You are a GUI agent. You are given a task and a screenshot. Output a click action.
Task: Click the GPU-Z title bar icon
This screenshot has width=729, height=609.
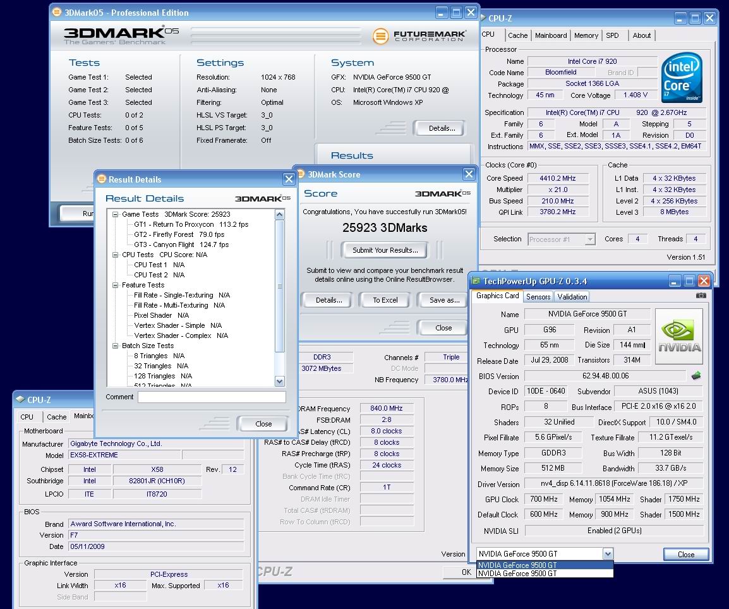476,280
